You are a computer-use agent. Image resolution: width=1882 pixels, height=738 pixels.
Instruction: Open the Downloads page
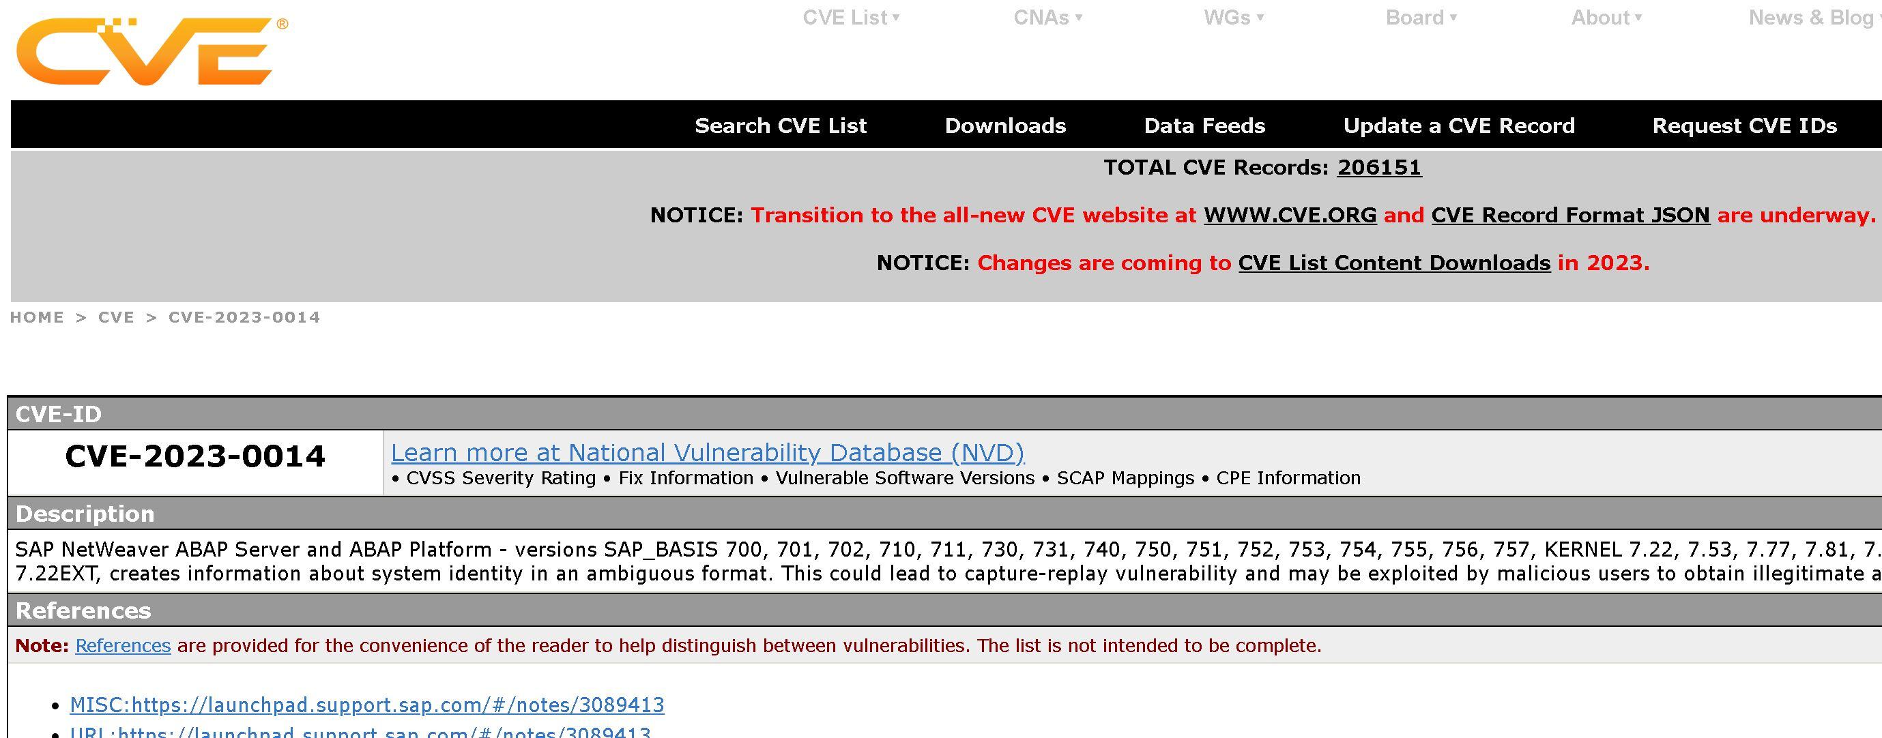point(1005,126)
